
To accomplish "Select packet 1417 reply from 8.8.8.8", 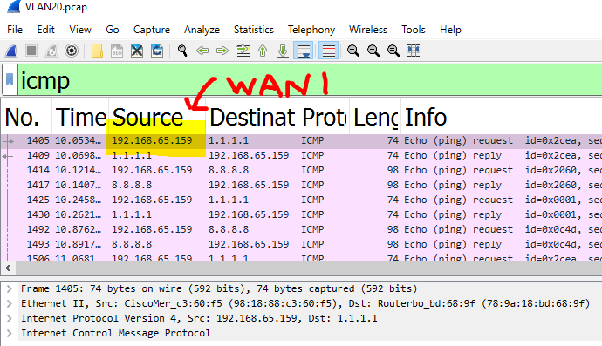I will (x=301, y=185).
